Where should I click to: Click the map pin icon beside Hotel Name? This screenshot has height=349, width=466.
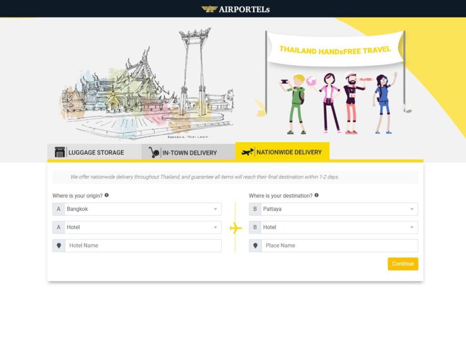(59, 245)
